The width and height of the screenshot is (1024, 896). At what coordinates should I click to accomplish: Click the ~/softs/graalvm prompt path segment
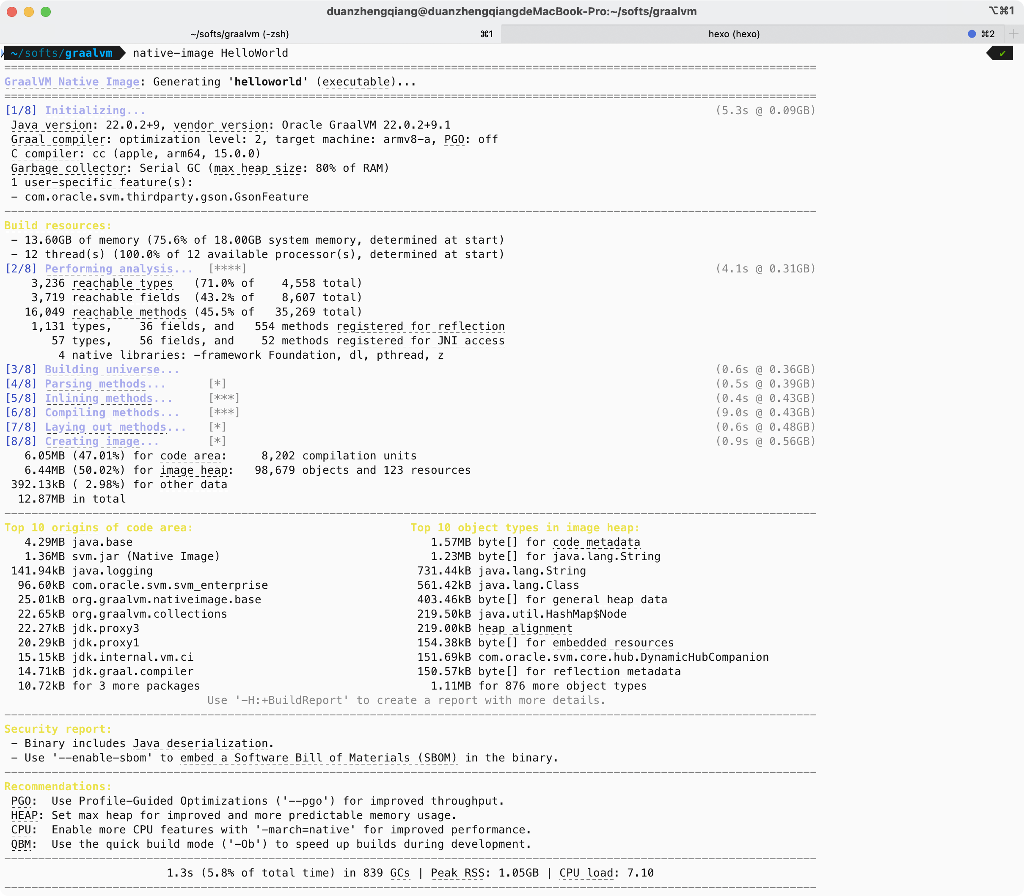61,53
